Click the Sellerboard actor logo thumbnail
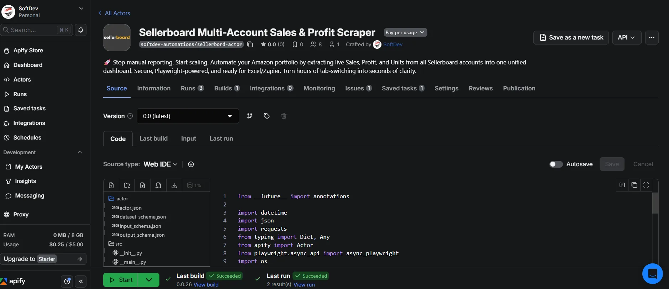Image resolution: width=669 pixels, height=289 pixels. pyautogui.click(x=117, y=37)
